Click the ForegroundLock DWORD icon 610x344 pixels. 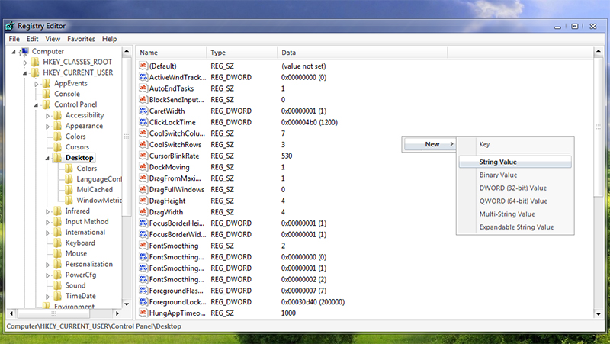click(143, 301)
